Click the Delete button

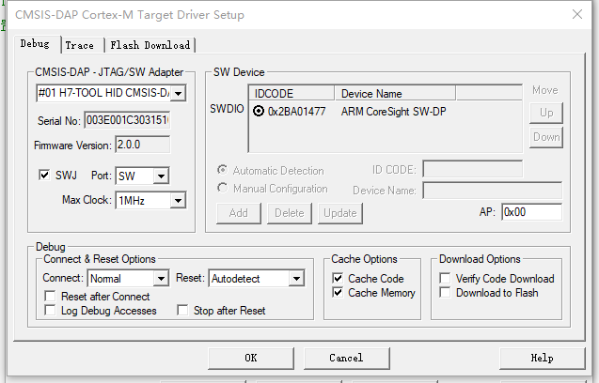click(290, 213)
